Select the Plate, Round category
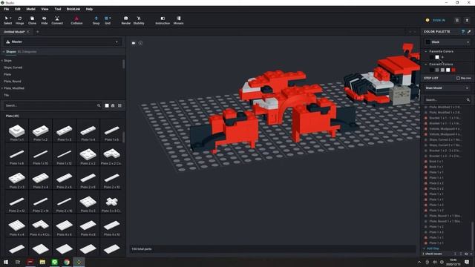The image size is (475, 267). point(13,82)
